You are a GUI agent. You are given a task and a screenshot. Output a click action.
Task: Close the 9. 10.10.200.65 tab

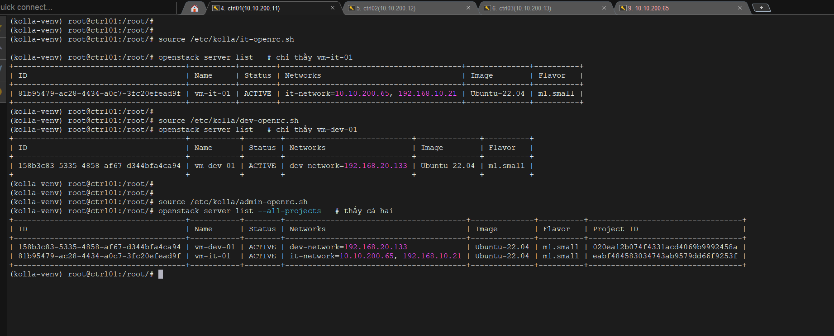click(x=740, y=8)
